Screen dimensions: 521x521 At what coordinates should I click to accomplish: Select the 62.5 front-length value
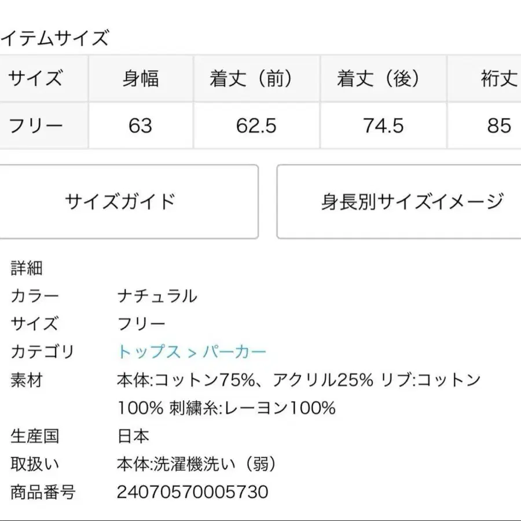(x=256, y=126)
